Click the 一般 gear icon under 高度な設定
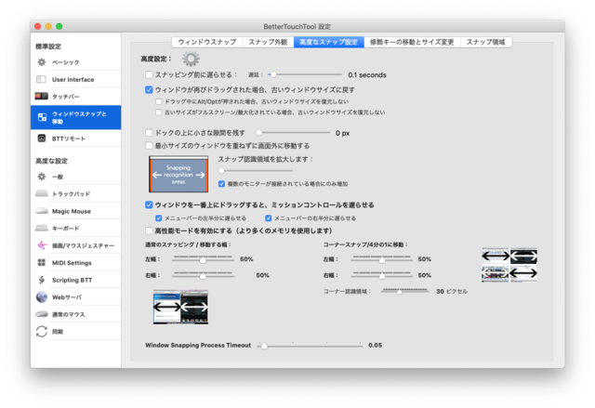 41,177
